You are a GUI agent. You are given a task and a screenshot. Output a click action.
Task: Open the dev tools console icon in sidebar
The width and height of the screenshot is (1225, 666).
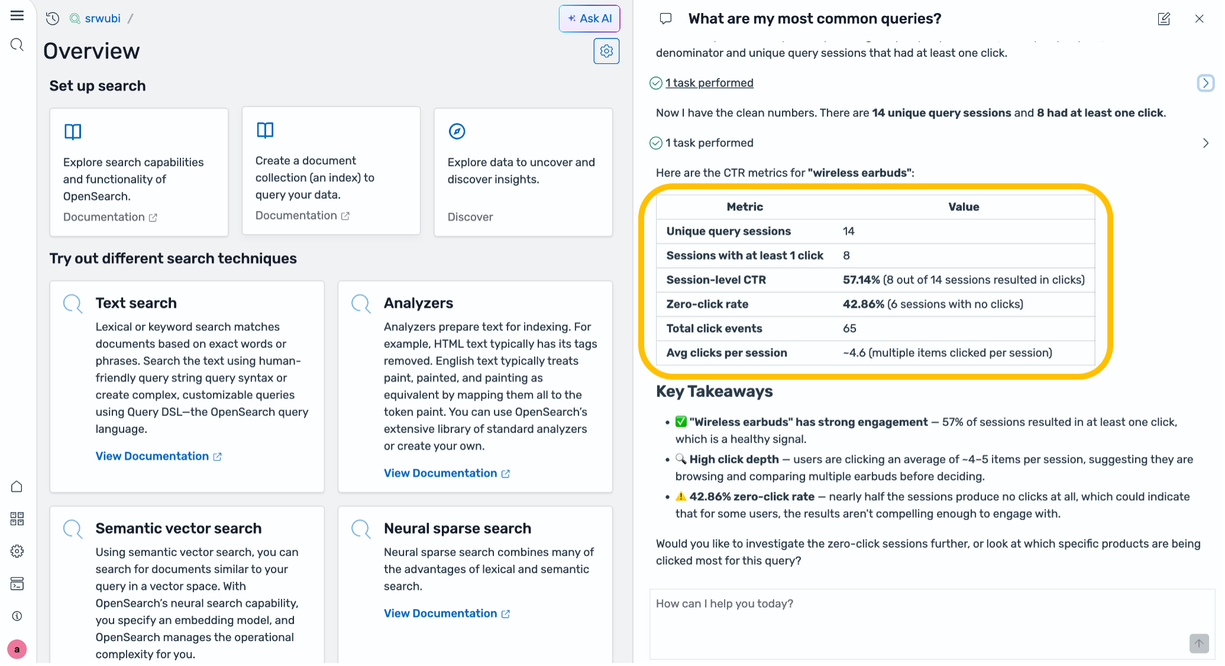(x=17, y=584)
